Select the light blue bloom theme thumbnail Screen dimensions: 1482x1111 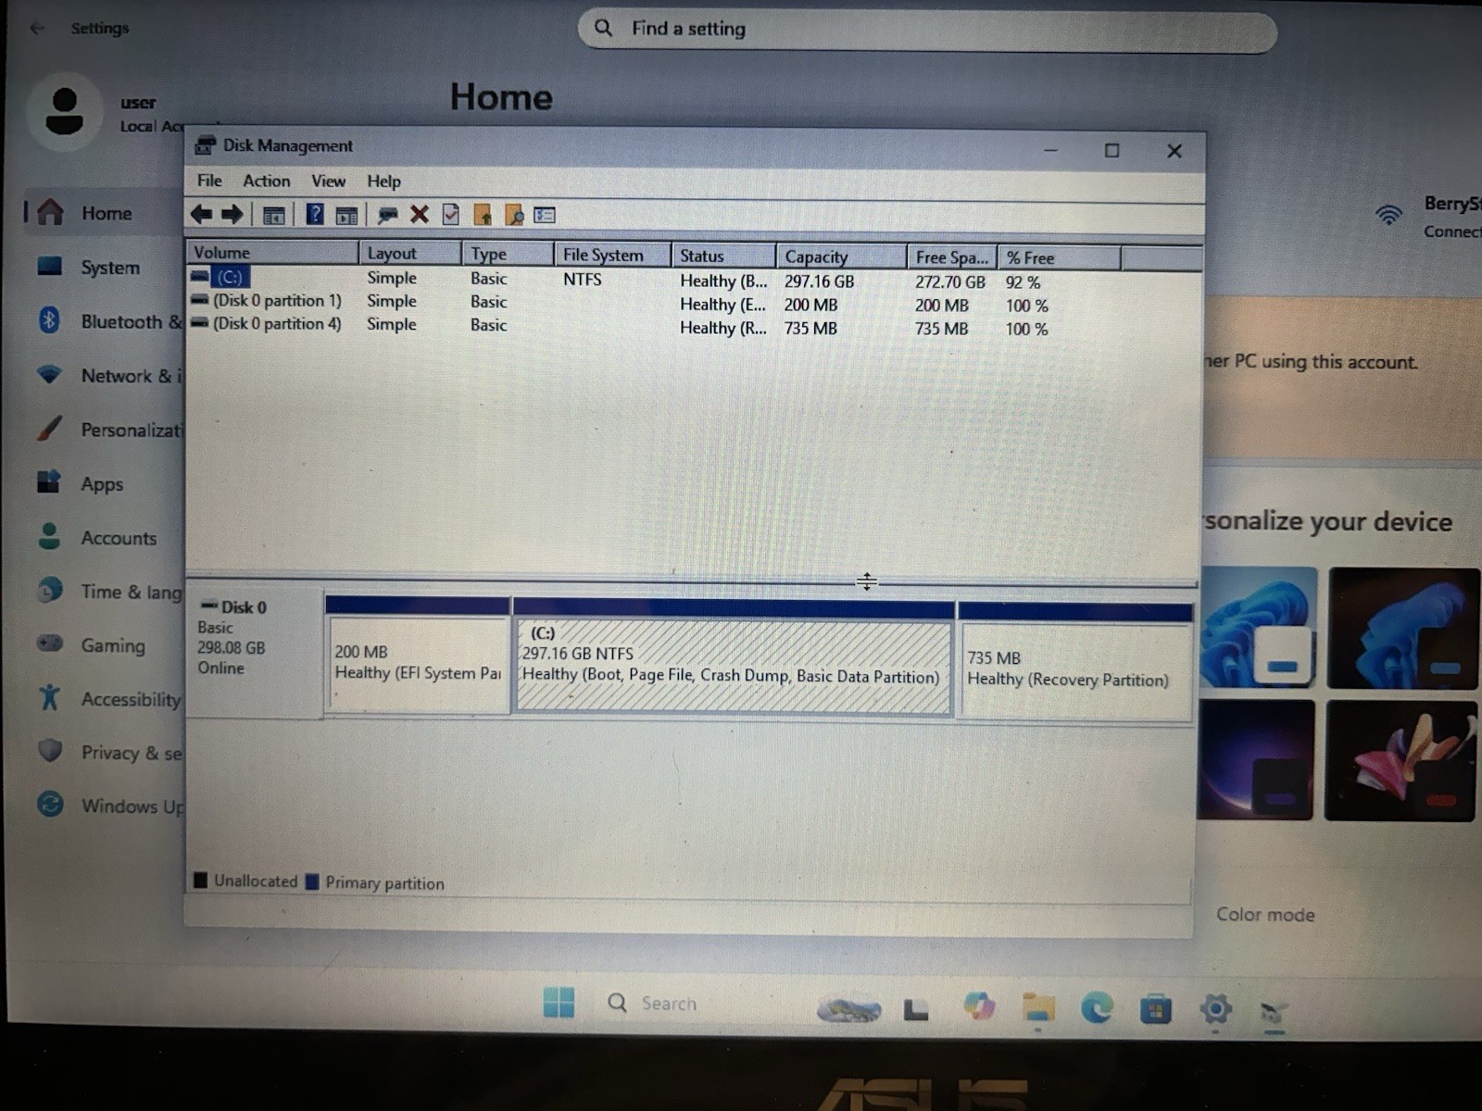pyautogui.click(x=1258, y=628)
